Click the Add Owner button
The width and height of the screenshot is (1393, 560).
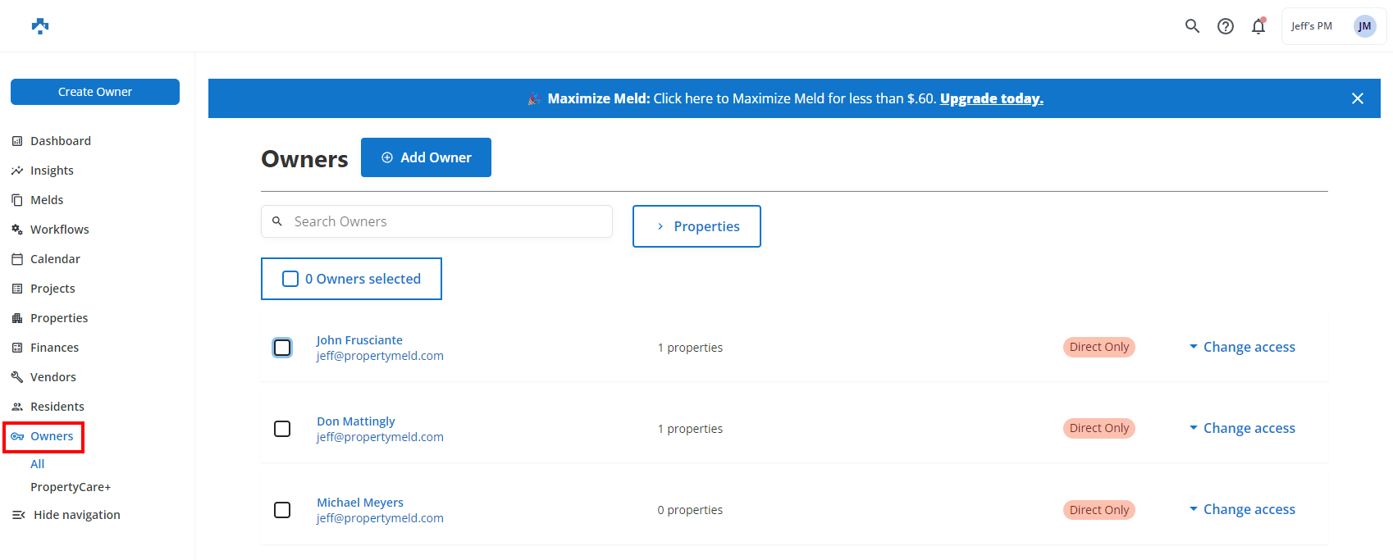(426, 157)
